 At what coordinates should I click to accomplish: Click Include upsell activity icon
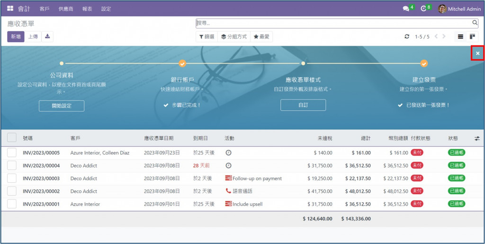228,204
